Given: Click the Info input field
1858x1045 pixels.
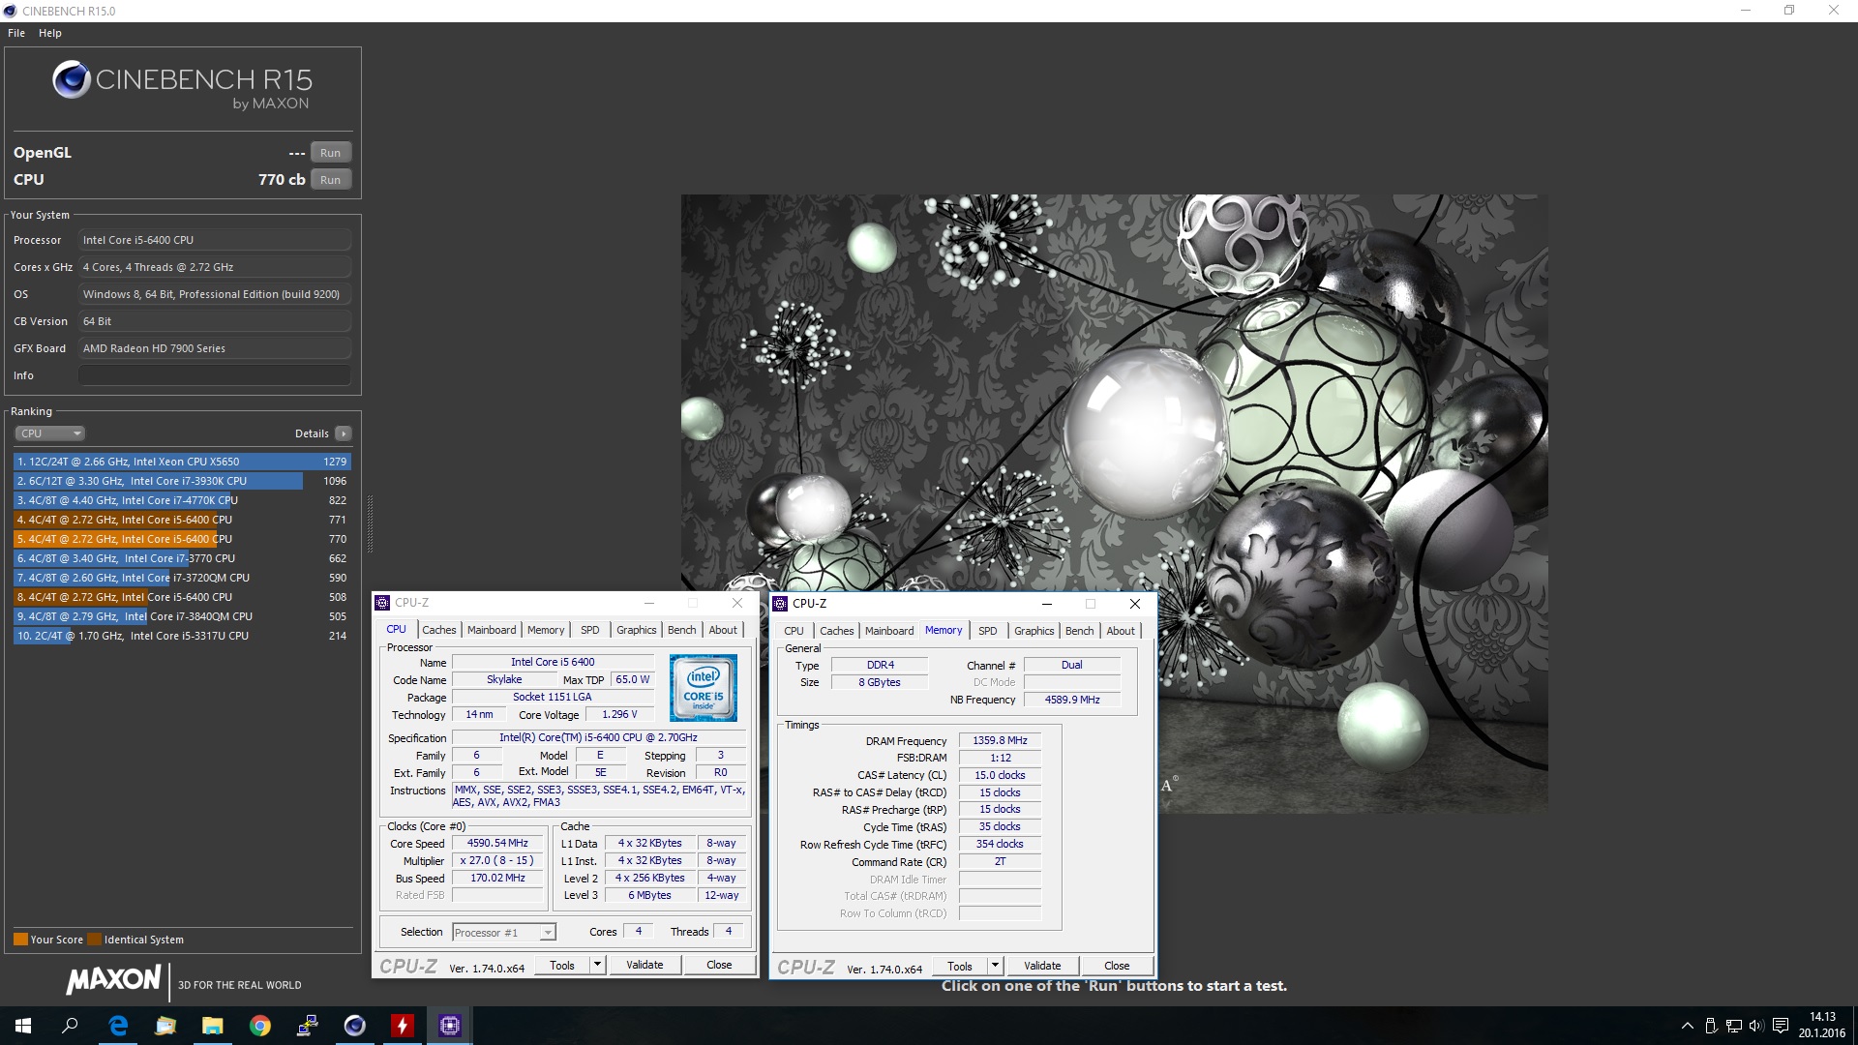Looking at the screenshot, I should click(215, 375).
